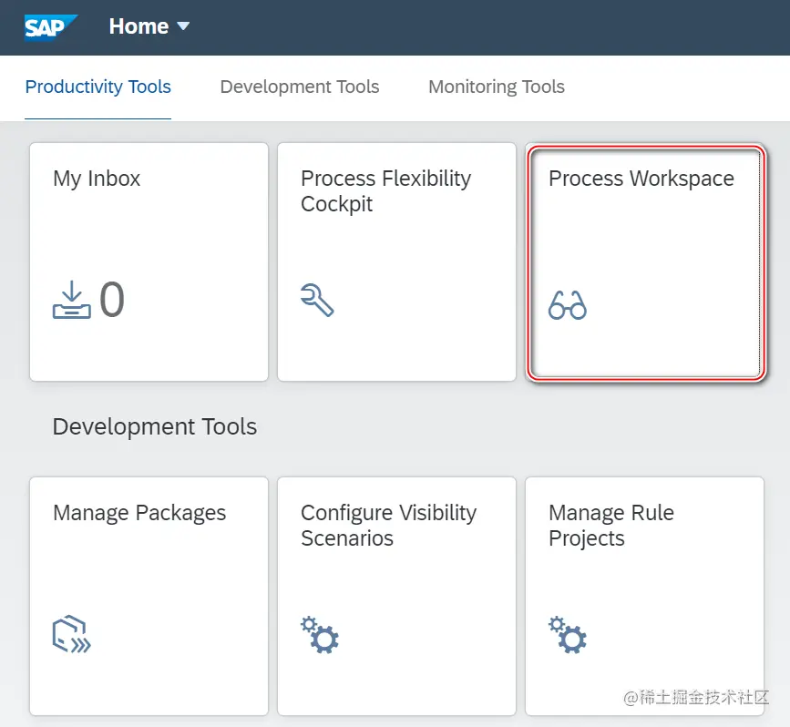Open the Home dropdown arrow
790x727 pixels.
coord(183,26)
